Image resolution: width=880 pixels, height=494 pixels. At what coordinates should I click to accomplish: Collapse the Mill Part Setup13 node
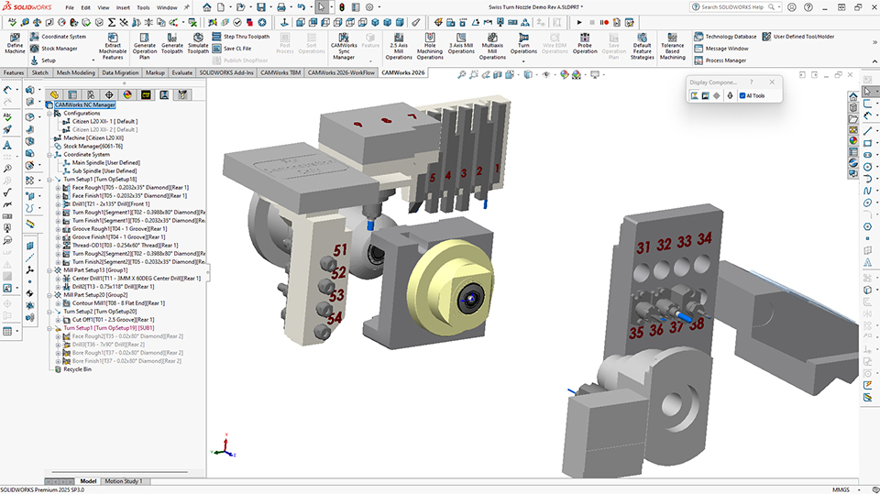pos(49,270)
